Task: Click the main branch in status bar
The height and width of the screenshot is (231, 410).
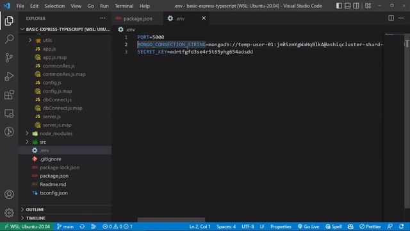Action: point(65,227)
